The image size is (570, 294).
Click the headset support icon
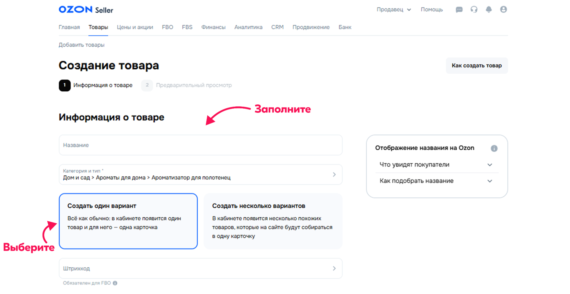pyautogui.click(x=474, y=10)
